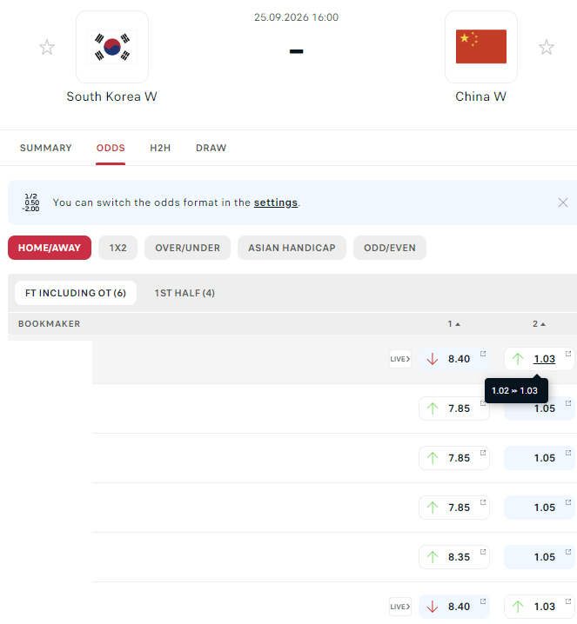577x624 pixels.
Task: Click the Bookmaker column header
Action: (49, 324)
